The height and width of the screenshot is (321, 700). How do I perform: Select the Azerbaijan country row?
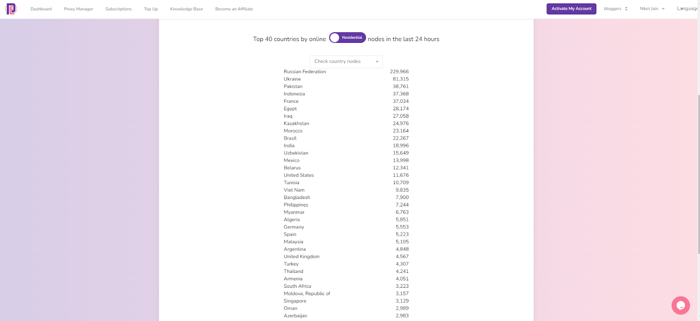(x=295, y=316)
